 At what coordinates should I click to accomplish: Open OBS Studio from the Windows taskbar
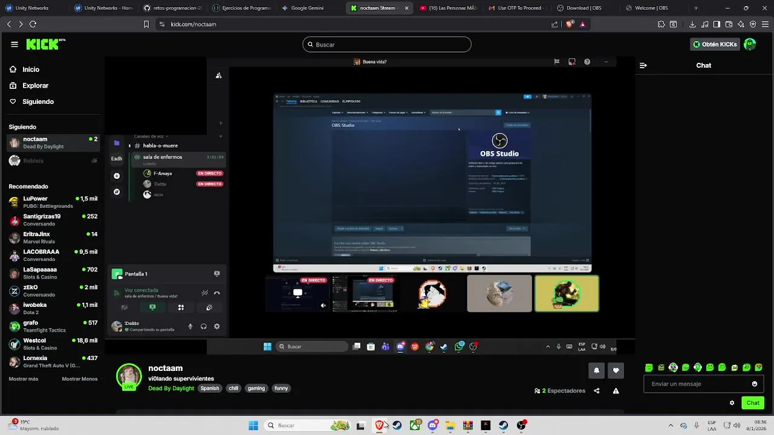click(x=521, y=425)
